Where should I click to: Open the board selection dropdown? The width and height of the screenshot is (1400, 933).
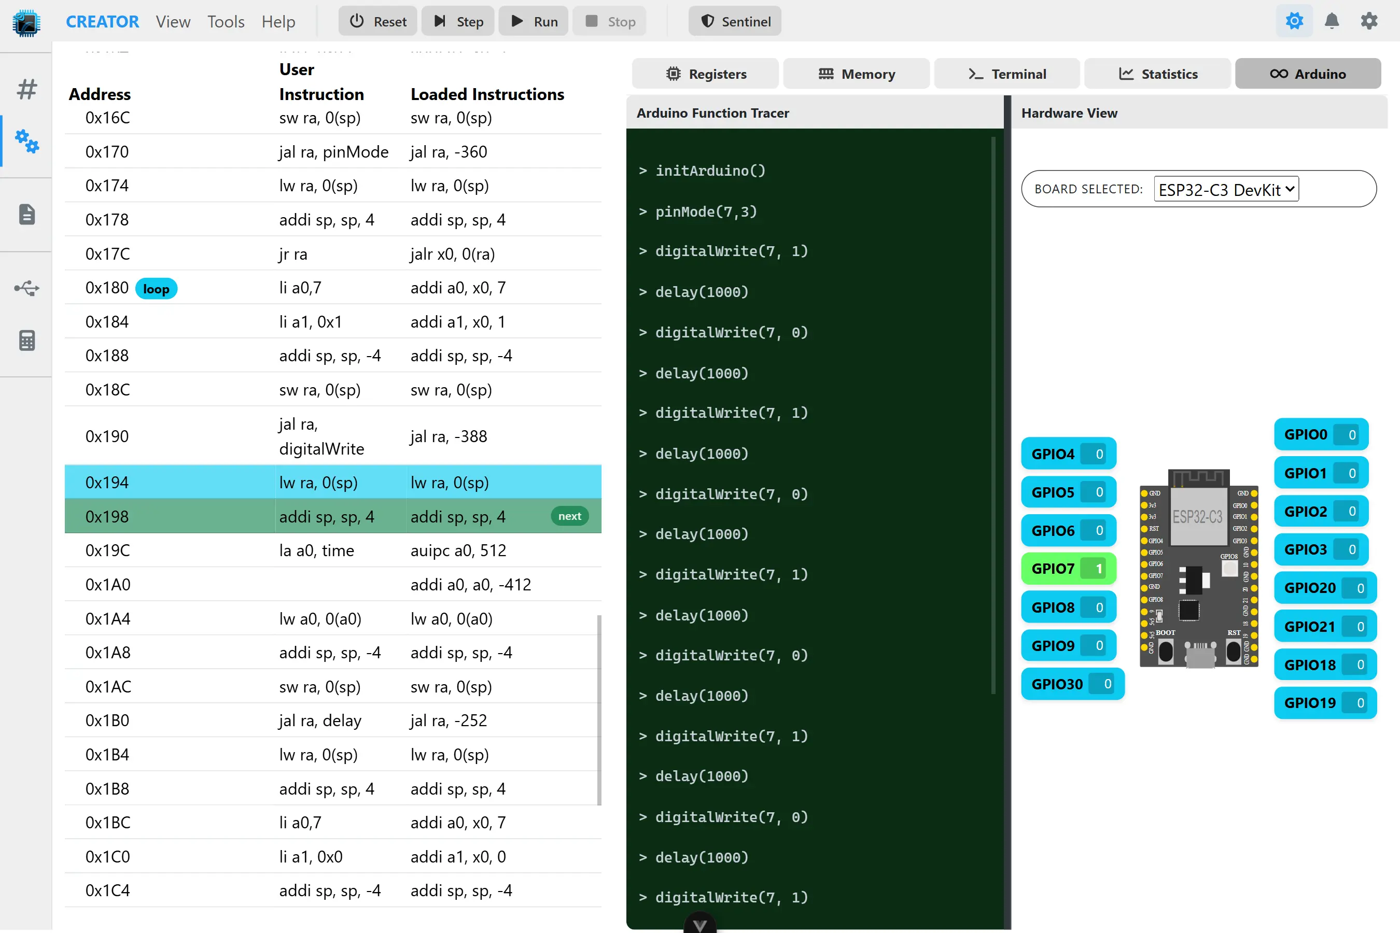tap(1226, 189)
